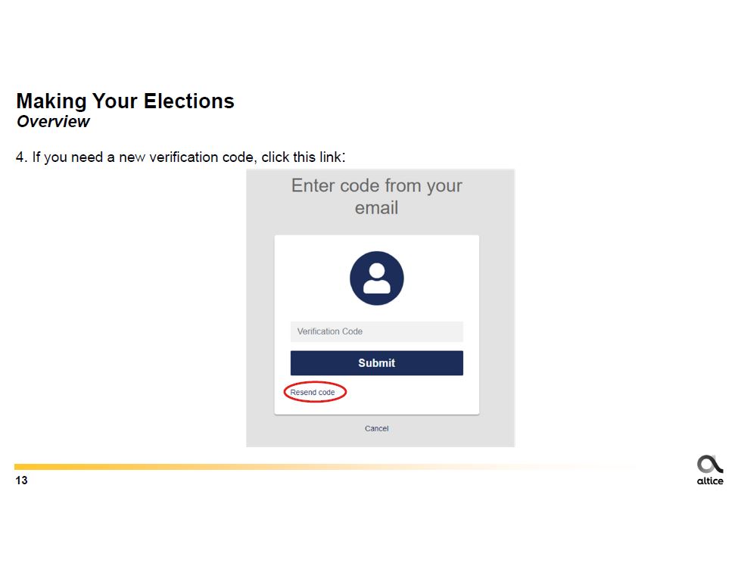Cancel the verification dialog
Image resolution: width=738 pixels, height=566 pixels.
pyautogui.click(x=376, y=428)
